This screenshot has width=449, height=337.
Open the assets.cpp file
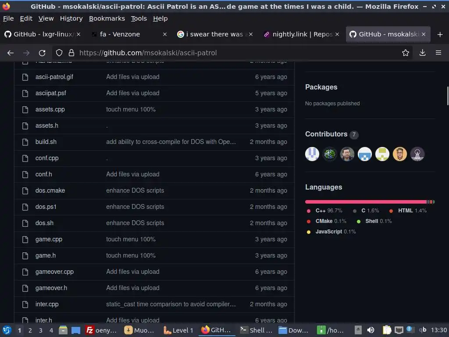[x=50, y=109]
